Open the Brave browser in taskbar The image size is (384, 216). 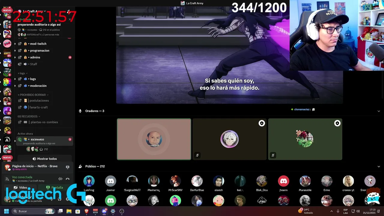click(87, 211)
